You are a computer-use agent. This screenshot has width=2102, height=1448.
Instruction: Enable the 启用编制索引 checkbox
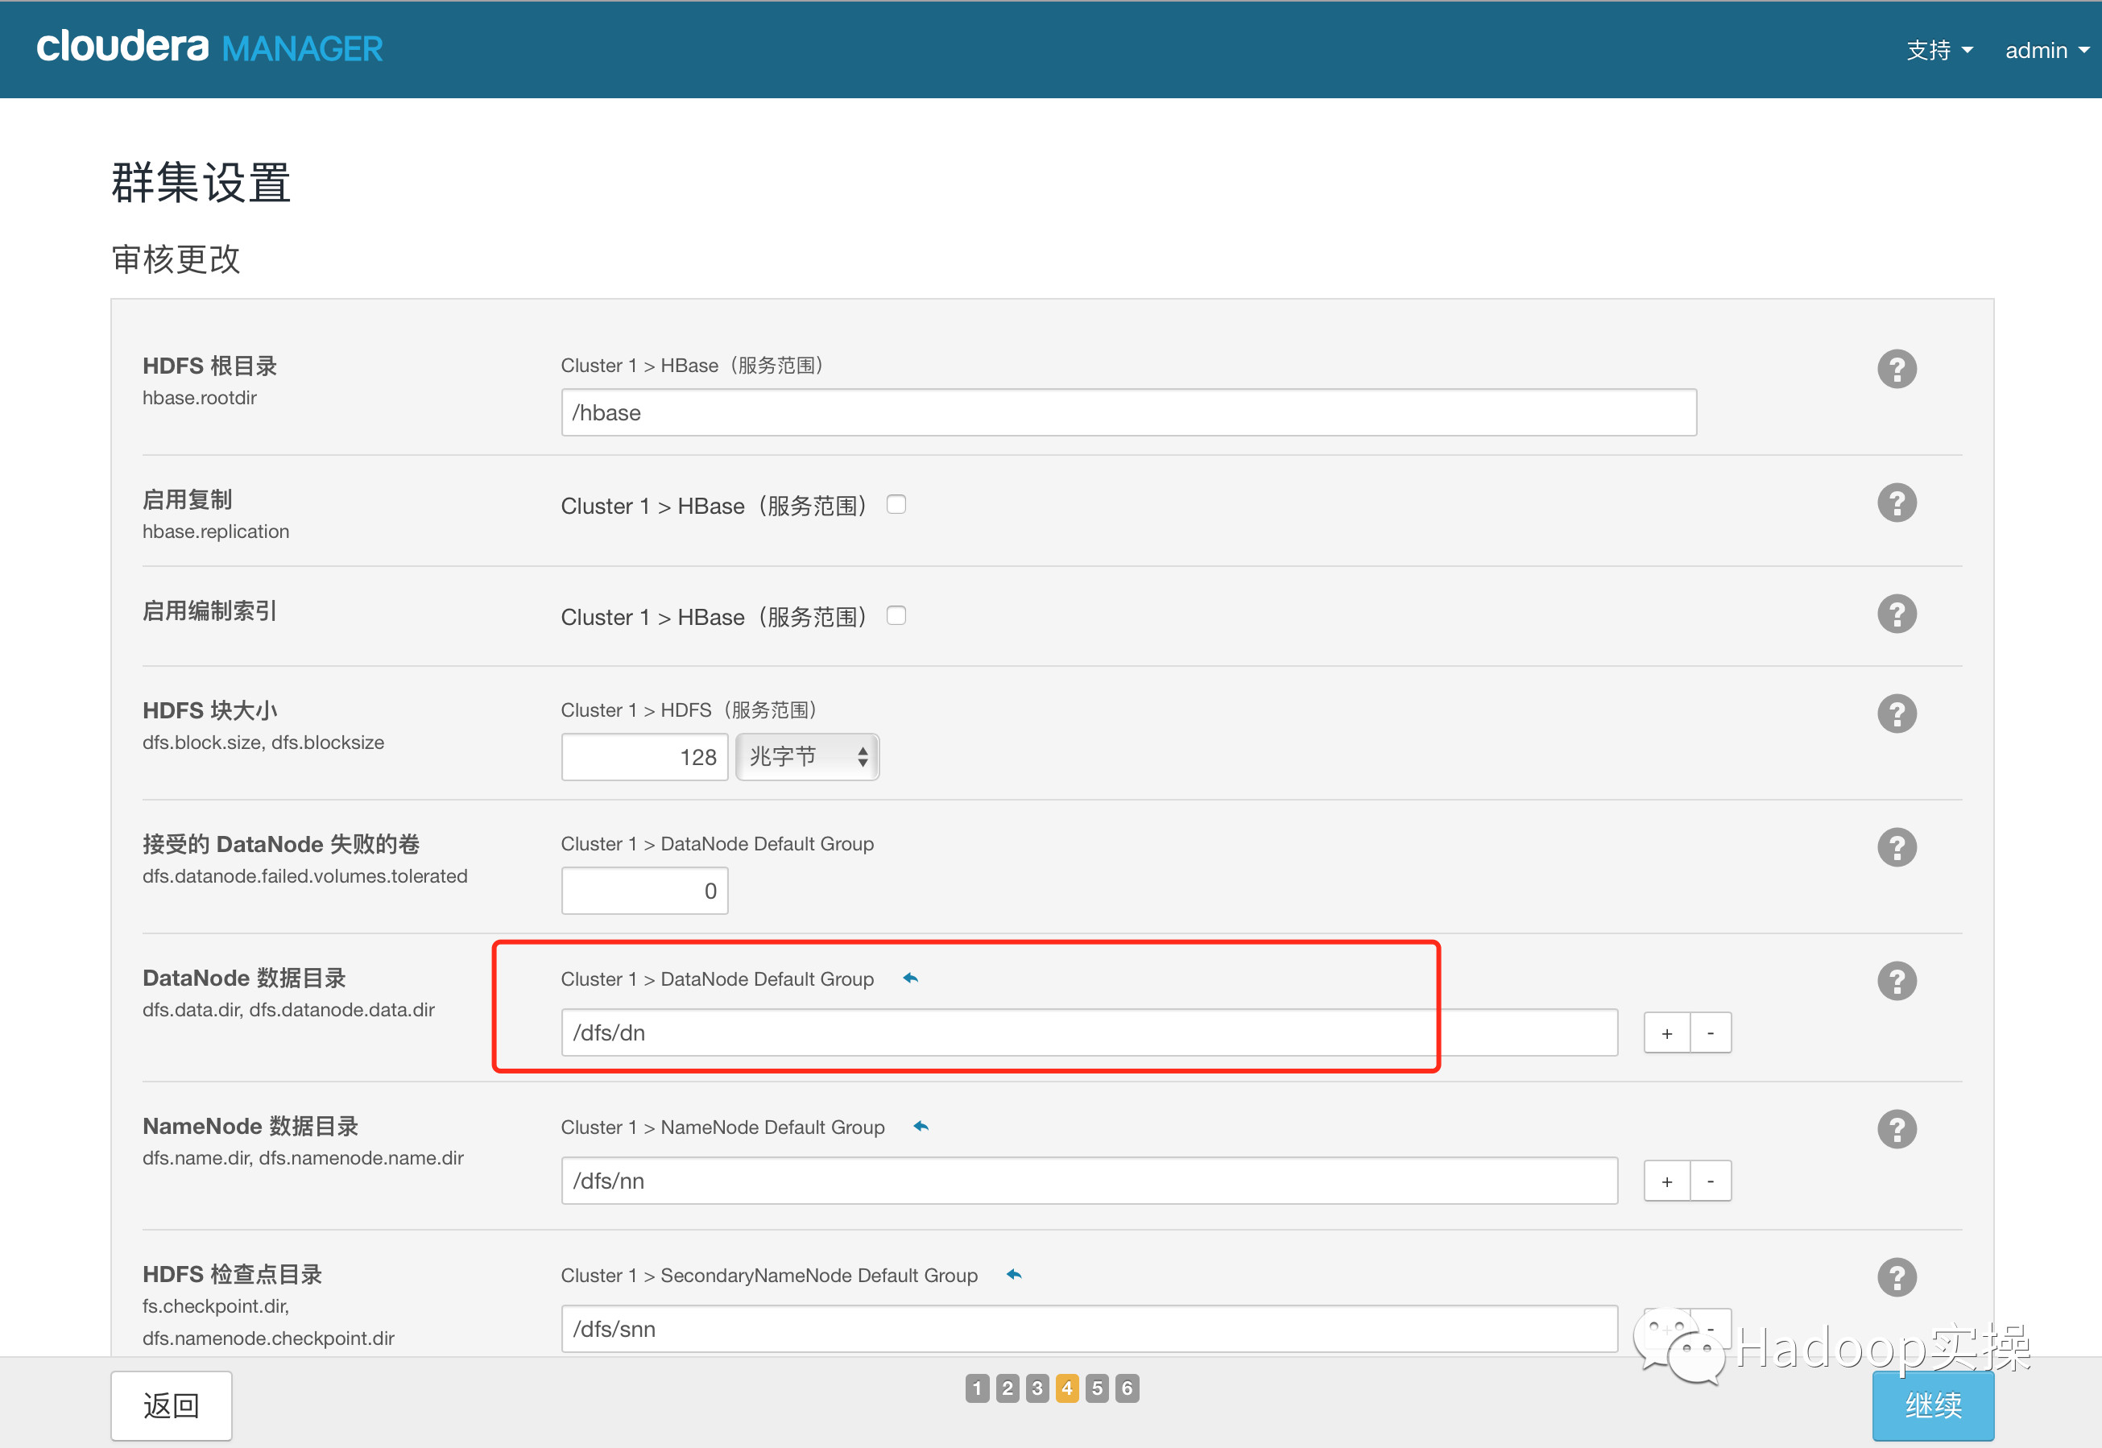coord(896,616)
